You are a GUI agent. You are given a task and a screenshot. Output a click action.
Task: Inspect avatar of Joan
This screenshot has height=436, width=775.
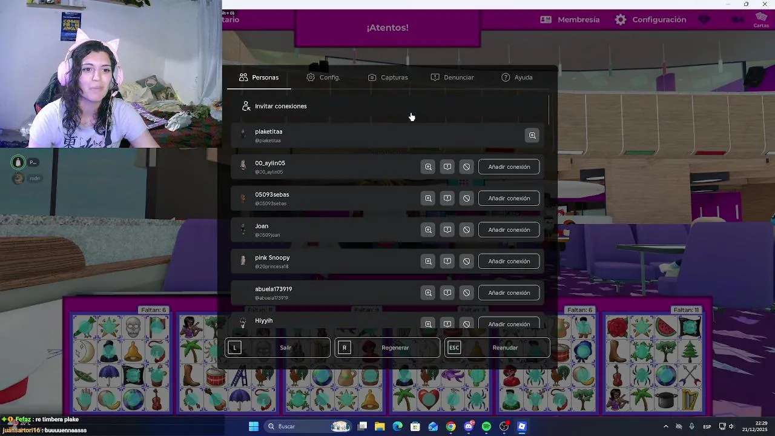point(428,230)
